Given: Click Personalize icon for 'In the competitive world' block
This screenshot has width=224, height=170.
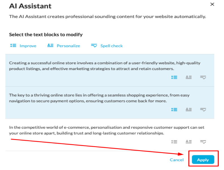Looking at the screenshot, I should click(189, 142).
